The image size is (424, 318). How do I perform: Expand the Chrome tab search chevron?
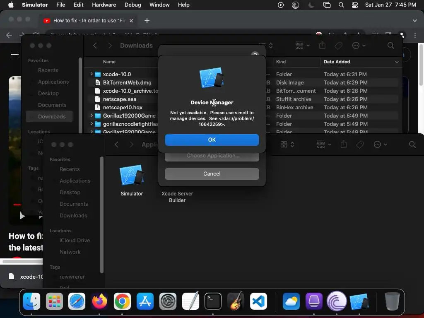[x=414, y=21]
